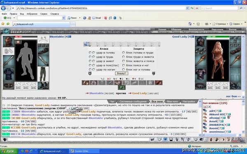Image resolution: width=247 pixels, height=154 pixels.
Task: Open the лог боя link
Action: click(x=233, y=97)
